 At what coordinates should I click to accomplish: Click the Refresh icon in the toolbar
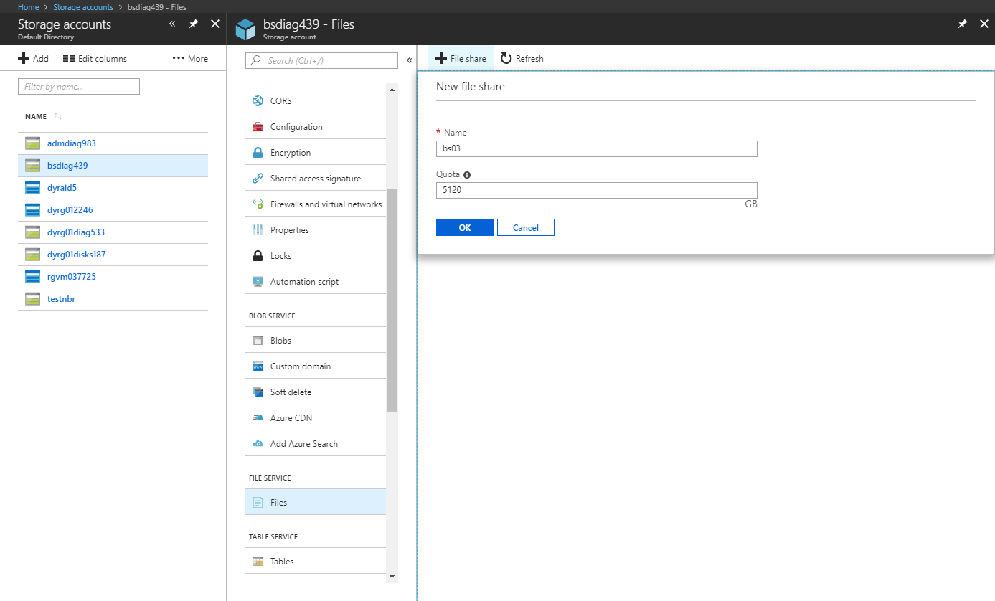(x=506, y=59)
